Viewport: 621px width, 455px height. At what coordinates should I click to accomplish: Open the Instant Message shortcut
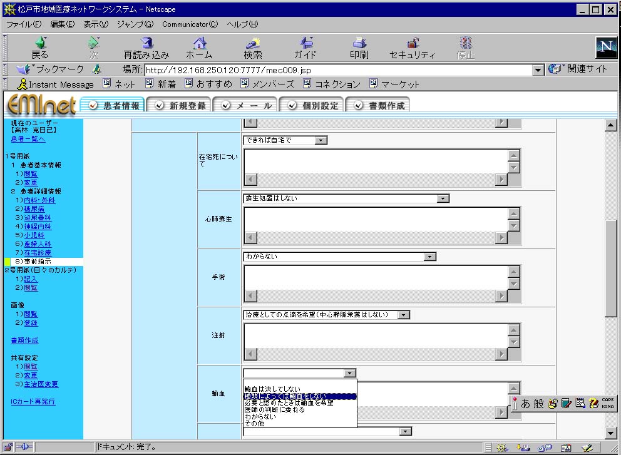pos(55,84)
